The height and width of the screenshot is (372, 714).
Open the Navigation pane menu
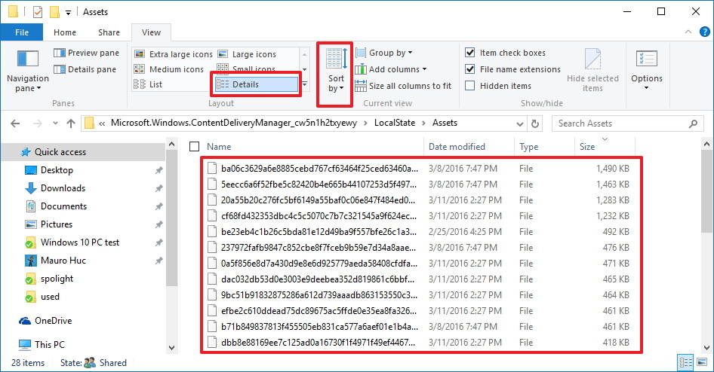(x=27, y=71)
